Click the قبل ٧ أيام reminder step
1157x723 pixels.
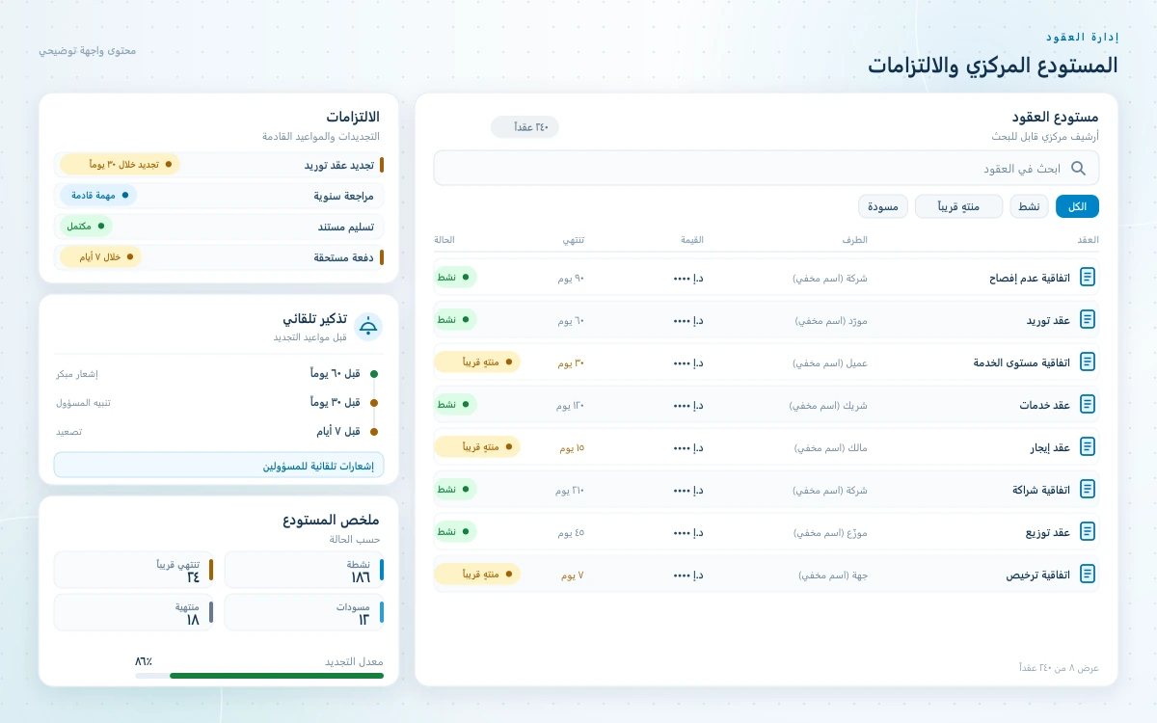point(338,431)
